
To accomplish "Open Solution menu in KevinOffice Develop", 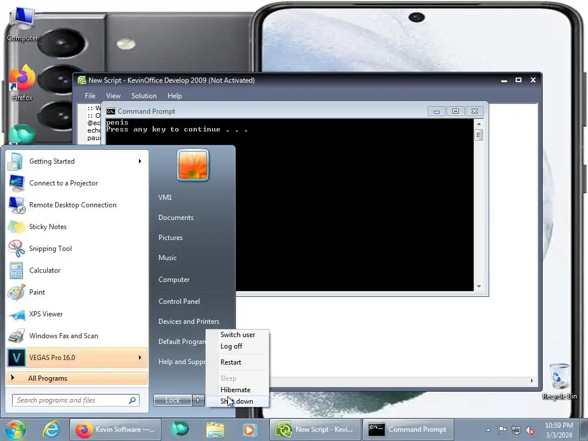I will tap(144, 96).
